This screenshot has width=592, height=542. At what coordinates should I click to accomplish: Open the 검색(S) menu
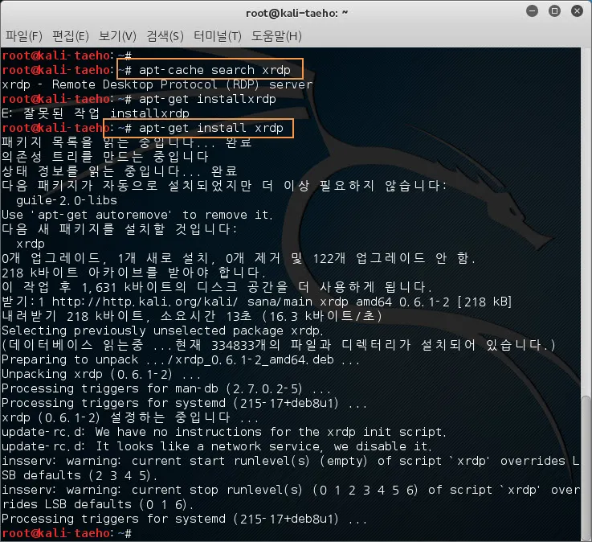165,36
